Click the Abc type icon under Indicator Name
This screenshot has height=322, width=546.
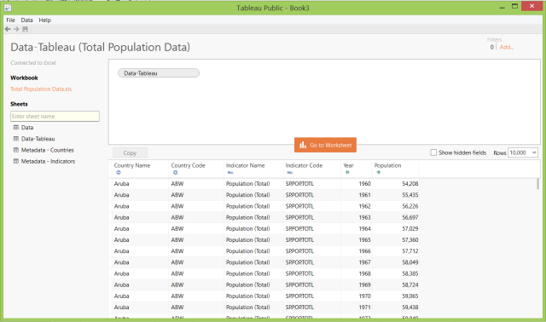click(x=230, y=172)
